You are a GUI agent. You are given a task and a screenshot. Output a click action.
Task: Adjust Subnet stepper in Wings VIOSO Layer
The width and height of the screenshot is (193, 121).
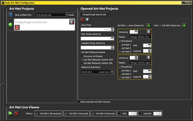[x=149, y=77]
